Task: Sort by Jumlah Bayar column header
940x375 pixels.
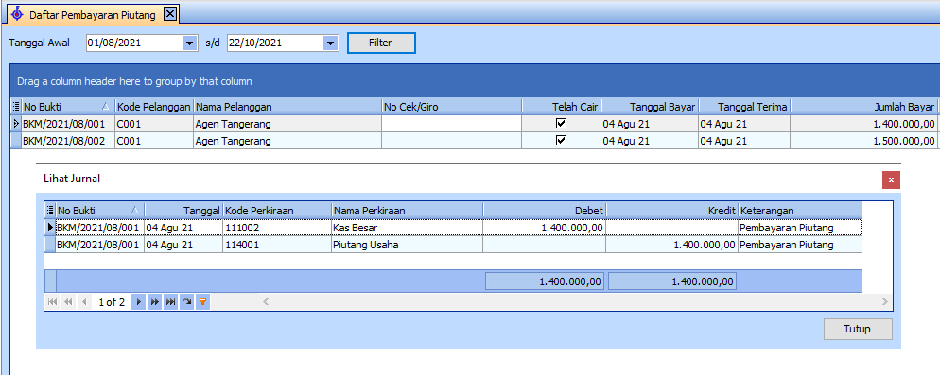Action: coord(863,107)
